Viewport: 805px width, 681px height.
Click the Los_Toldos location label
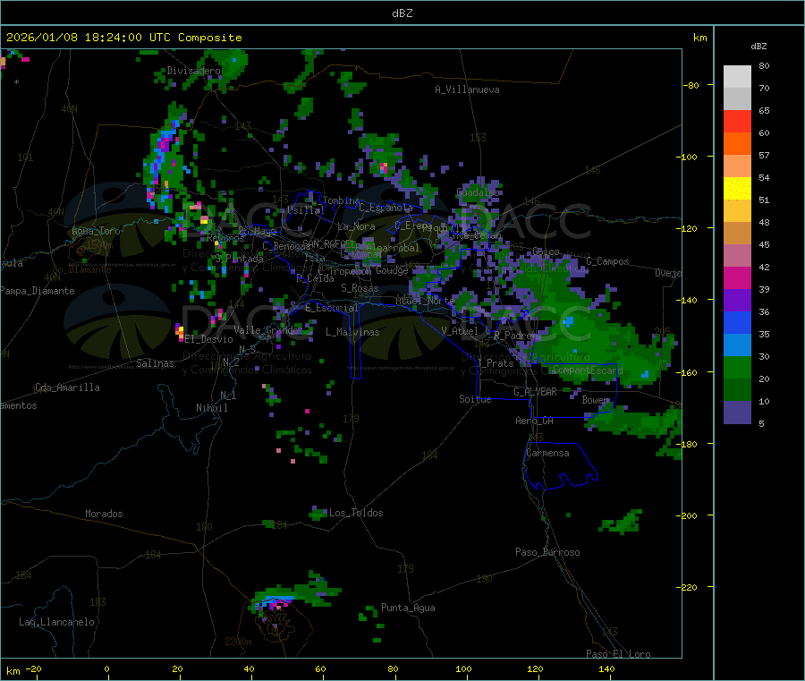coord(356,513)
